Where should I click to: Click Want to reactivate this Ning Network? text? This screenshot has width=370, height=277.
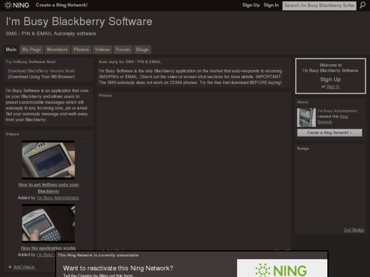pyautogui.click(x=118, y=268)
